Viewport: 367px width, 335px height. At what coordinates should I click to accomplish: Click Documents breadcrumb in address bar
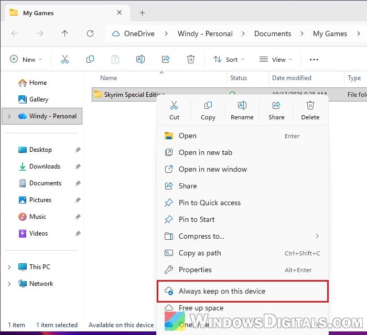pyautogui.click(x=273, y=33)
